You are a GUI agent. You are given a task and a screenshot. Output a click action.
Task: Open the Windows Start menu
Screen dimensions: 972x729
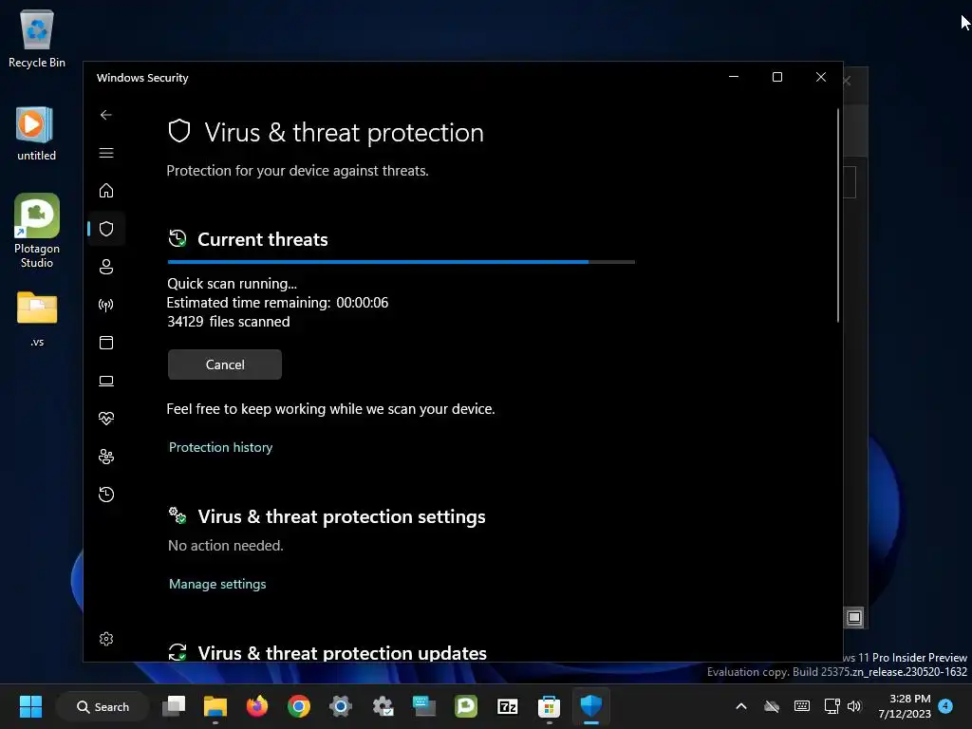pos(30,706)
